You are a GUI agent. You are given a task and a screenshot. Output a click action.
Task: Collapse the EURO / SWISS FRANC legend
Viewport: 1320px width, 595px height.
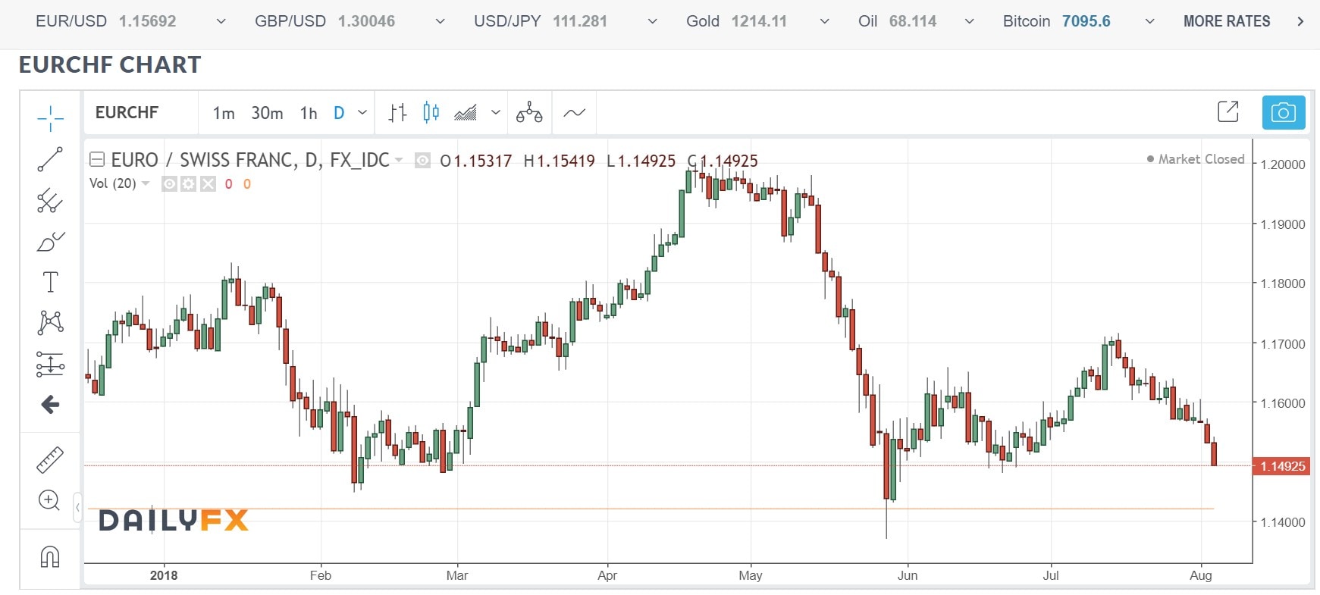(x=96, y=160)
